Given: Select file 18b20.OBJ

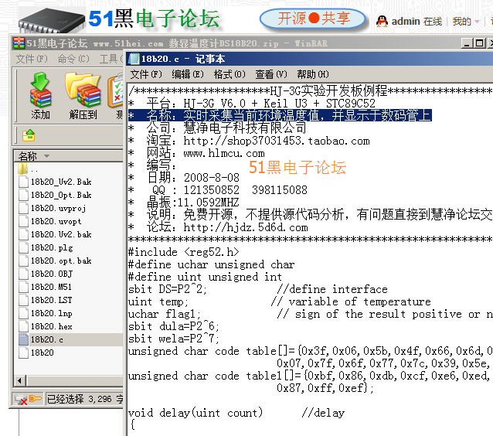Looking at the screenshot, I should [46, 274].
